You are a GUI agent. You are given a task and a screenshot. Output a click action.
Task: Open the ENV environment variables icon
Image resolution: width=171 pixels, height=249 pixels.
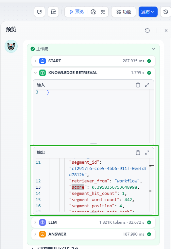pos(53,12)
